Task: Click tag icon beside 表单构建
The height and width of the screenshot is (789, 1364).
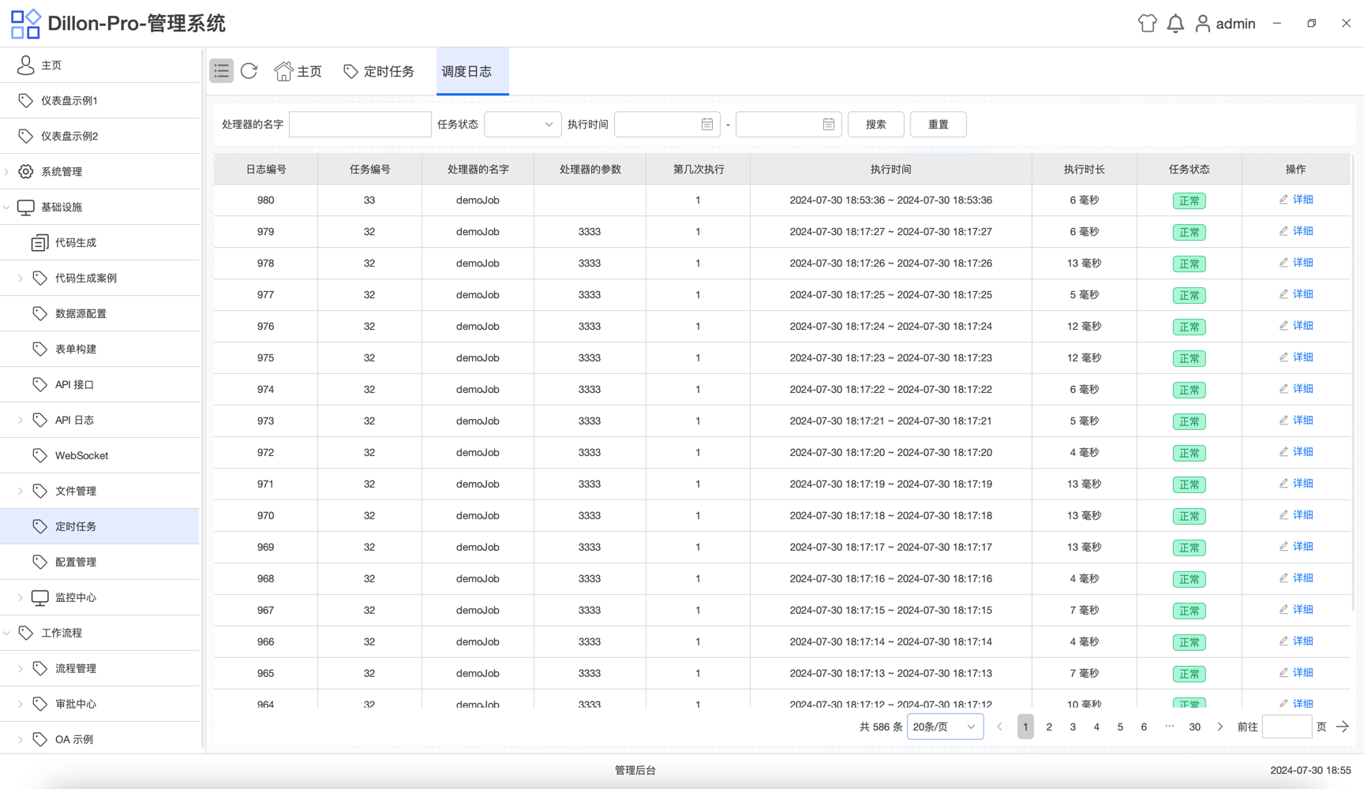Action: [x=39, y=349]
